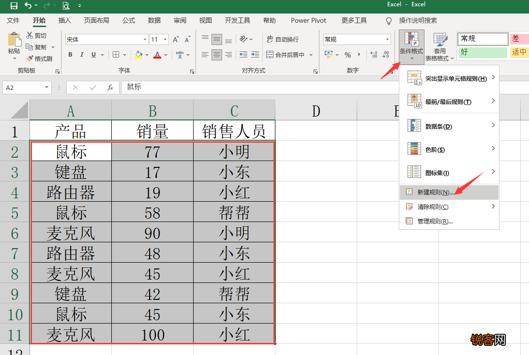This screenshot has width=529, height=355.
Task: Save the workbook with the disk icon
Action: (x=14, y=6)
